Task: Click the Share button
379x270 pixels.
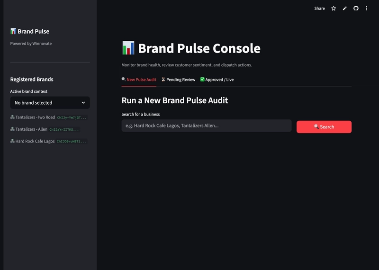Action: 319,9
